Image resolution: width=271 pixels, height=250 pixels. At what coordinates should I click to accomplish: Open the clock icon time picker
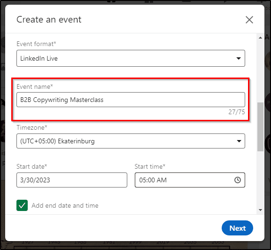pyautogui.click(x=238, y=180)
